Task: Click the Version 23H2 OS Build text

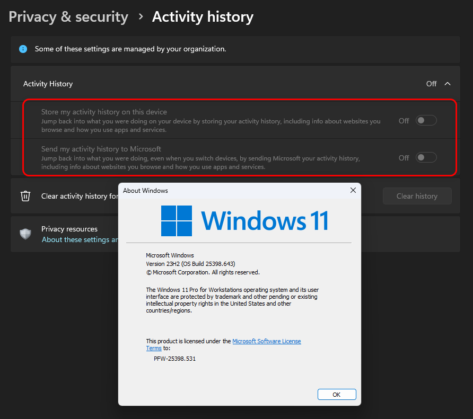Action: [x=191, y=264]
